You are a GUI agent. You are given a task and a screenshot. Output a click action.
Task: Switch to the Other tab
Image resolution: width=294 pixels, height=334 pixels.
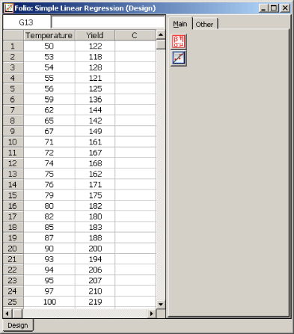tap(204, 24)
